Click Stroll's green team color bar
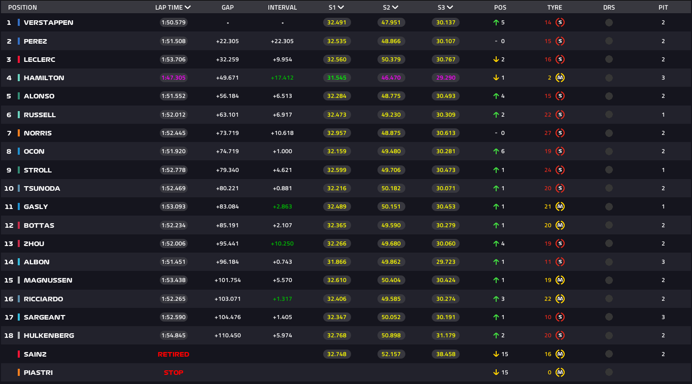Viewport: 692px width, 384px height. [x=19, y=170]
